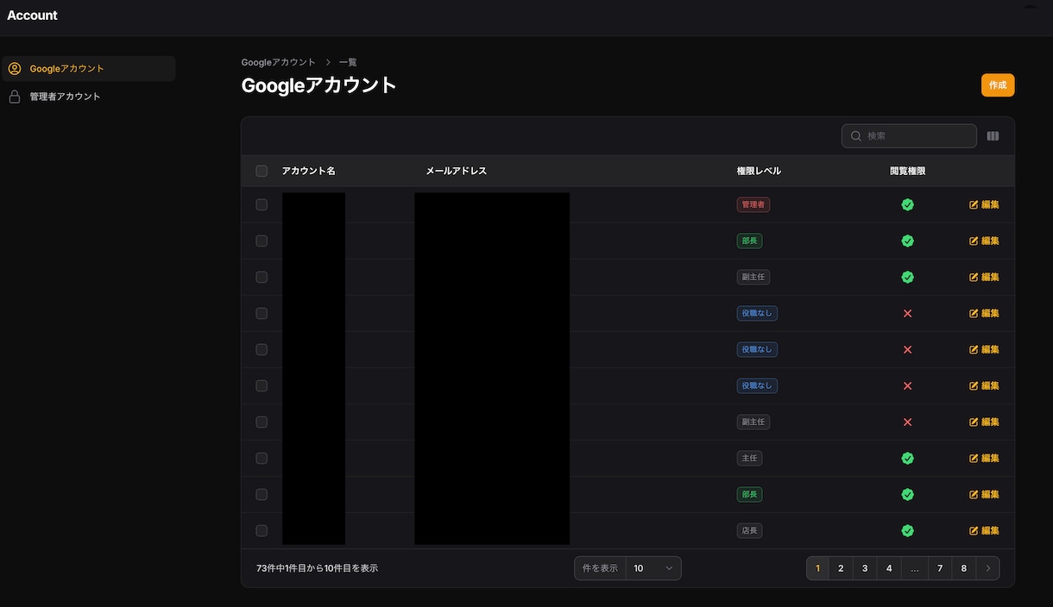Click the 店長 badge
The height and width of the screenshot is (607, 1053).
[x=749, y=530]
